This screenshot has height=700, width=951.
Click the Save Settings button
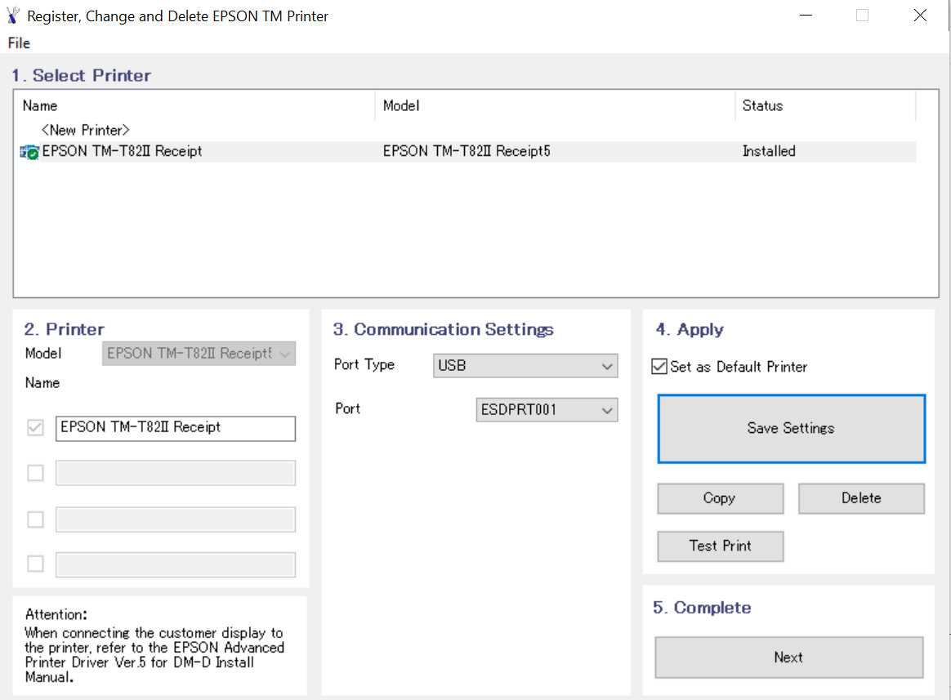click(792, 429)
